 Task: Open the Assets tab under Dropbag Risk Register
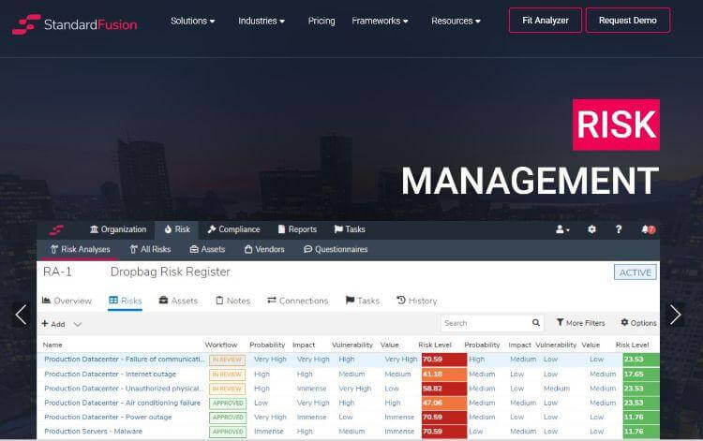178,301
